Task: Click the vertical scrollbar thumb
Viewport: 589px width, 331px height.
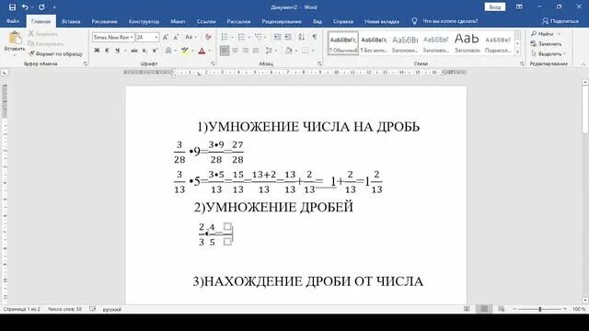Action: point(585,109)
